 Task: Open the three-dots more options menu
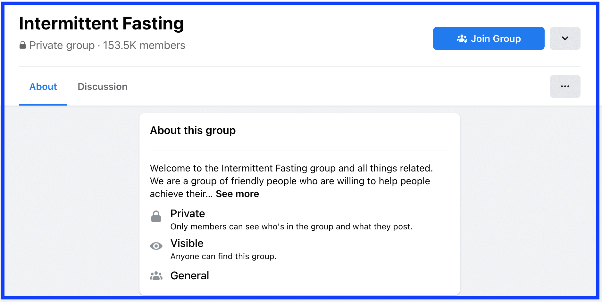pos(565,86)
